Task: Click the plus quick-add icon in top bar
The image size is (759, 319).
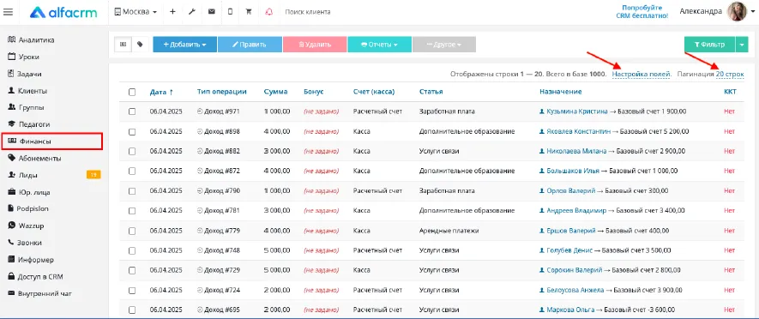Action: [172, 12]
